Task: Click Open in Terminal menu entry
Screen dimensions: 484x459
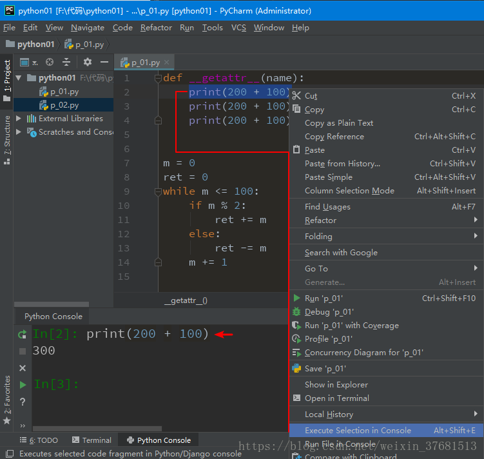Action: pyautogui.click(x=386, y=398)
